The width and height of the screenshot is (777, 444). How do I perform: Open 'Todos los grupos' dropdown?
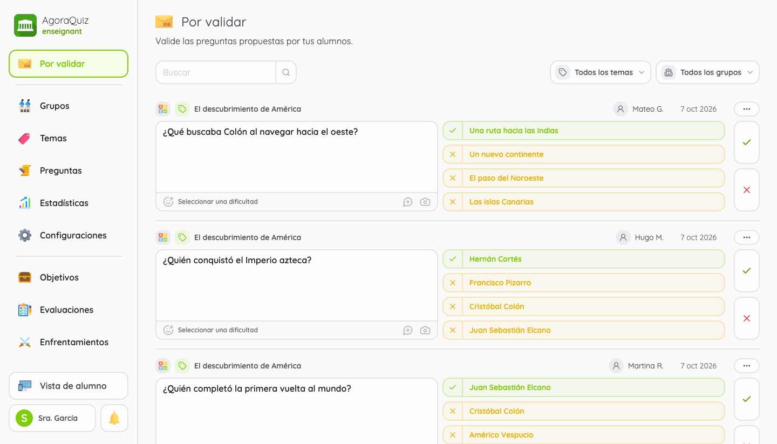click(707, 72)
